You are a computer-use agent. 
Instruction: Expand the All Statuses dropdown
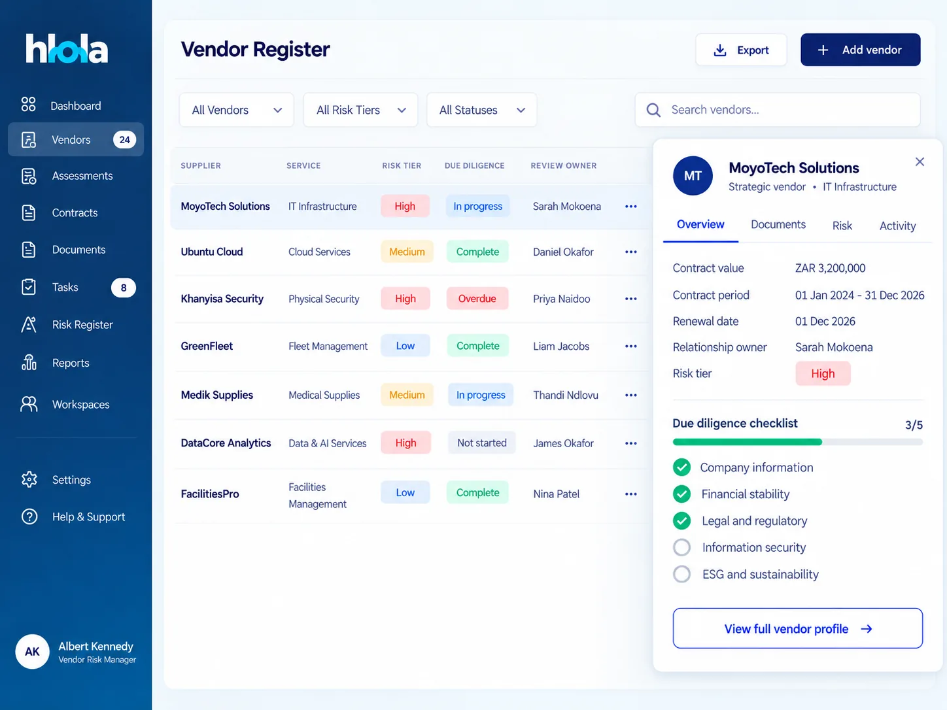(x=482, y=110)
